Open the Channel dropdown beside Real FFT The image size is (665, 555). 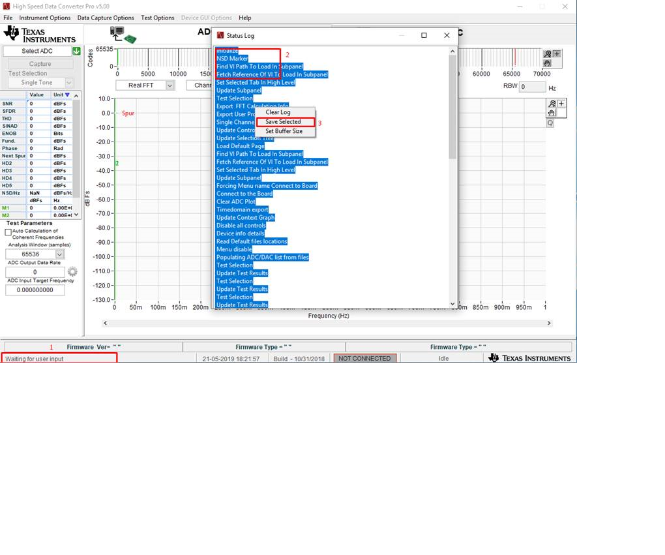pos(199,85)
